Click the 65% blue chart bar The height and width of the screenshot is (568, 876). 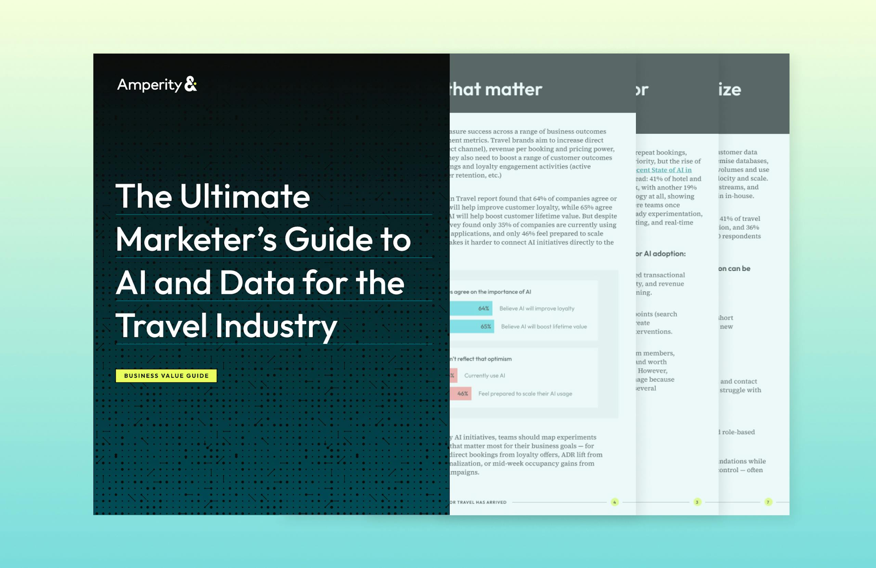coord(472,326)
